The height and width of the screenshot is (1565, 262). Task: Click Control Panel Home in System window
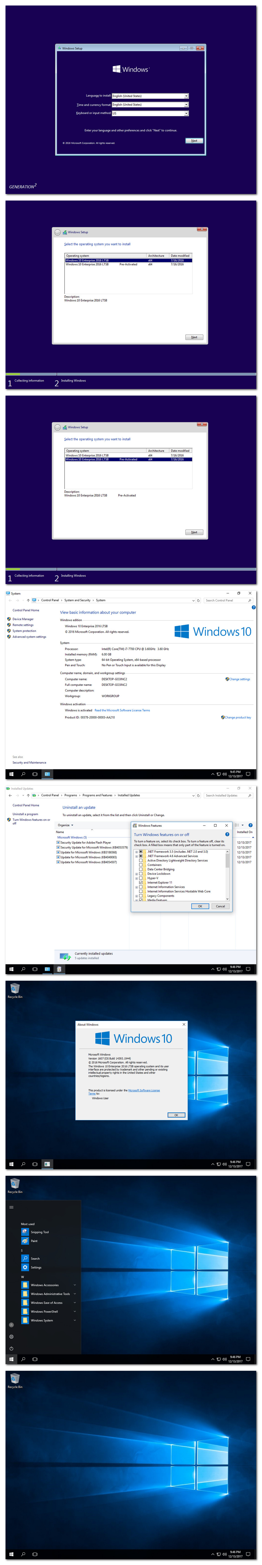click(x=26, y=610)
